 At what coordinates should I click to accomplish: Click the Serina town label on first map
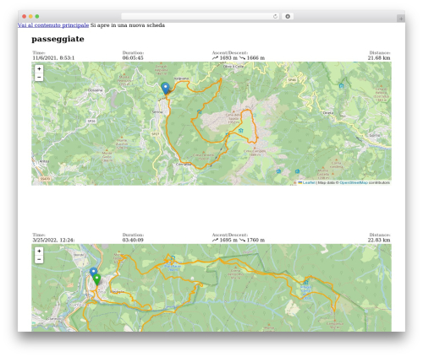click(157, 112)
